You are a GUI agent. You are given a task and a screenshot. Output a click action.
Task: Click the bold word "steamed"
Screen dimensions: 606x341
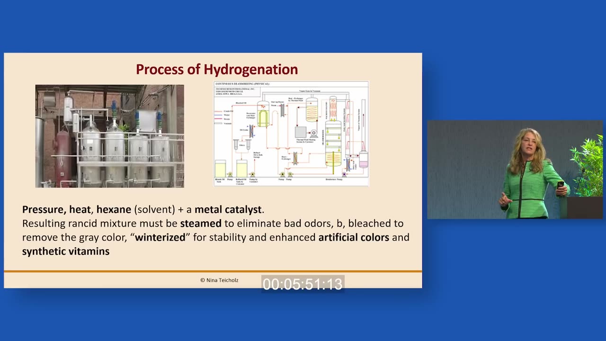(x=201, y=223)
